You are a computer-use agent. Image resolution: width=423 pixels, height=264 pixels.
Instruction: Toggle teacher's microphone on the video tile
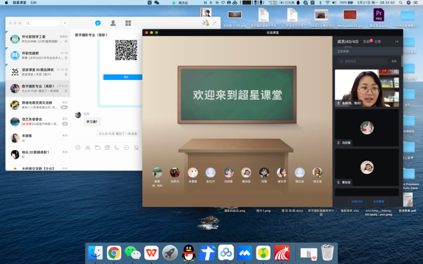339,103
